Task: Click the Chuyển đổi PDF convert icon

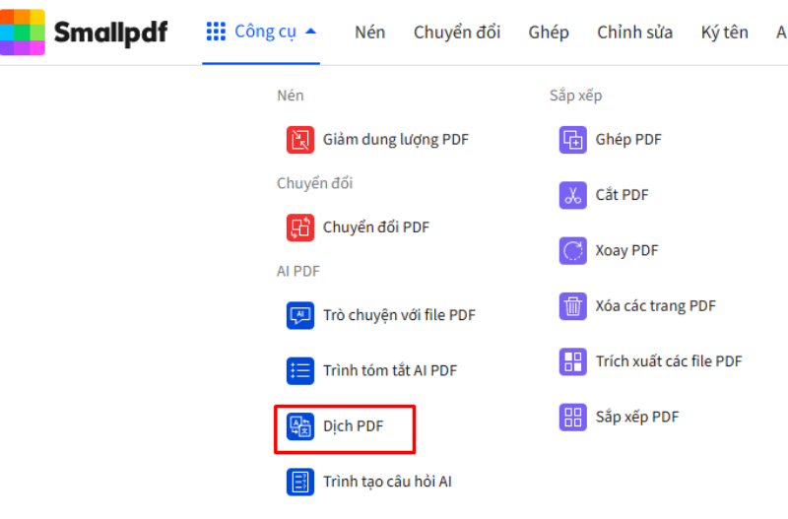Action: [x=300, y=227]
